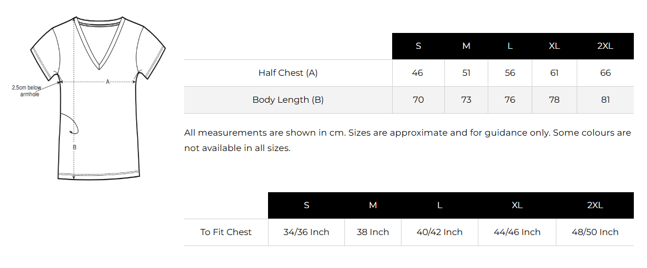Click the "38 Inch" cell

(x=373, y=232)
